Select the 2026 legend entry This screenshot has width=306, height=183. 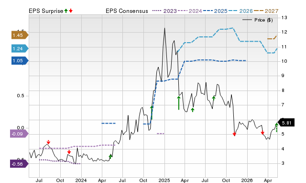click(x=240, y=11)
